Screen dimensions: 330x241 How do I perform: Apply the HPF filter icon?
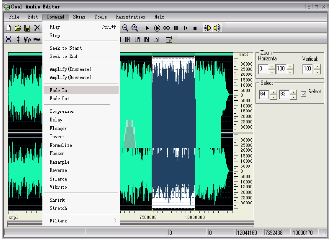pos(128,39)
